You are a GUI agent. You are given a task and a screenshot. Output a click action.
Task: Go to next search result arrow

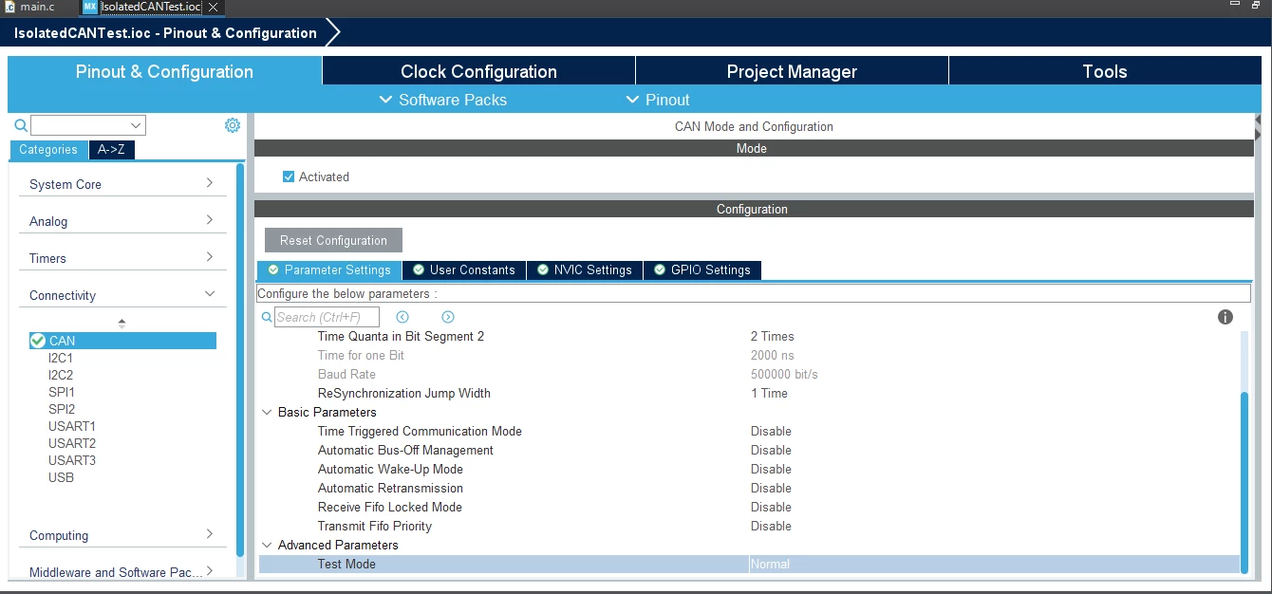(x=448, y=317)
